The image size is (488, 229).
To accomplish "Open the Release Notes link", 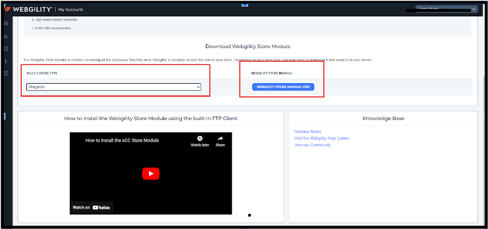I will [307, 132].
